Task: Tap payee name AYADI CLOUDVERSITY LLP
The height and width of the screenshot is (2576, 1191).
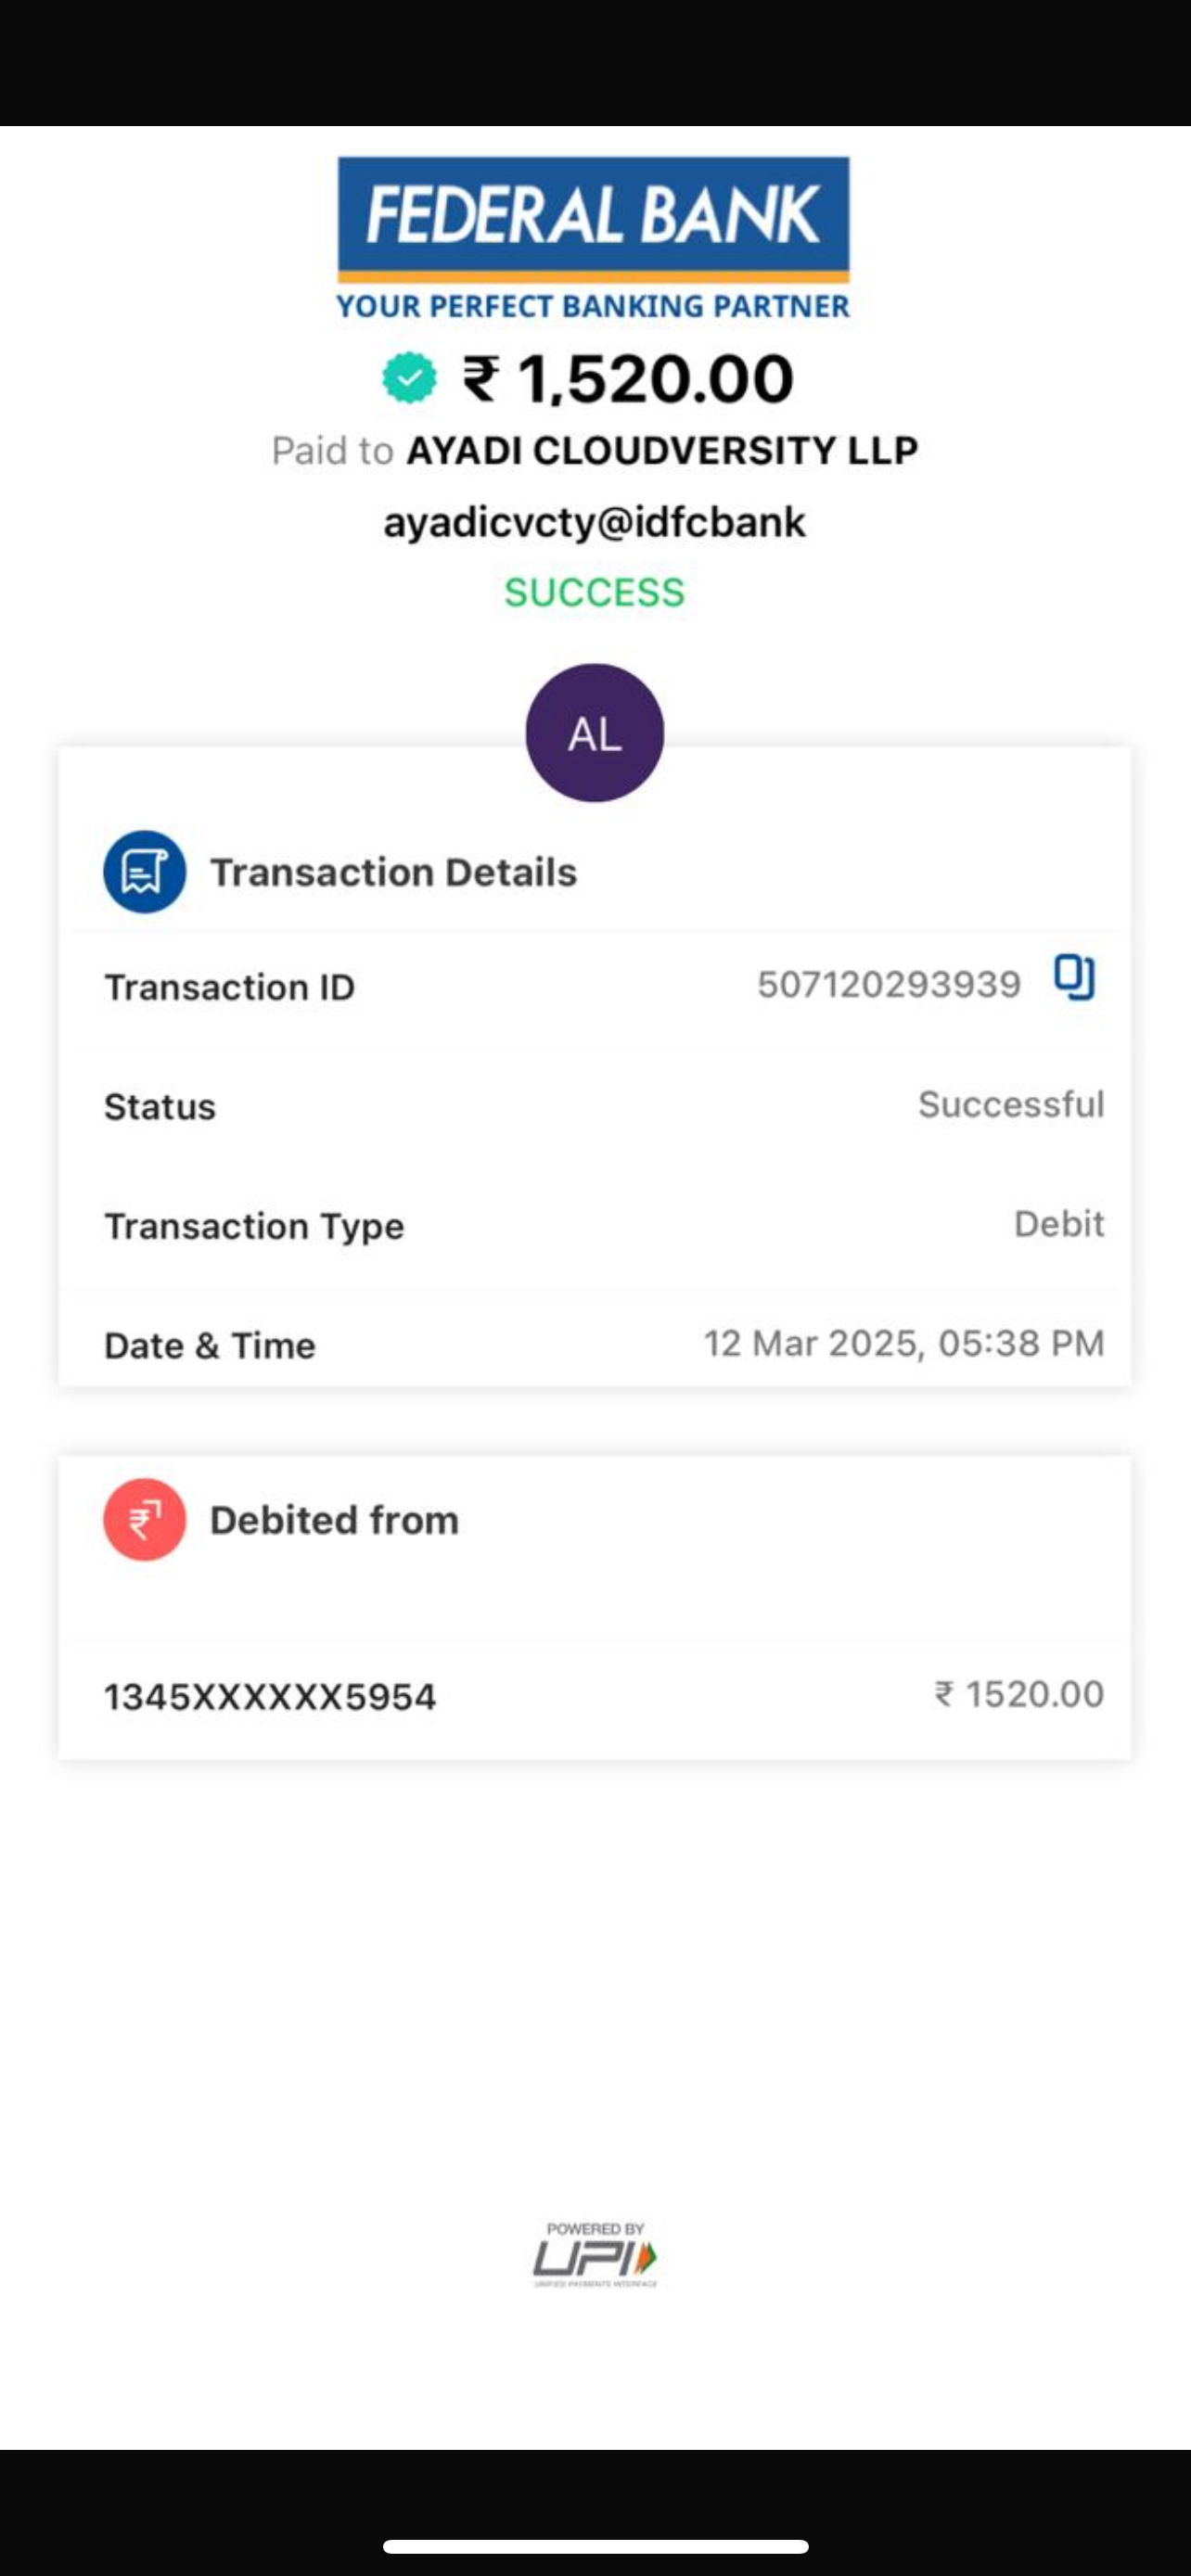Action: pyautogui.click(x=661, y=451)
